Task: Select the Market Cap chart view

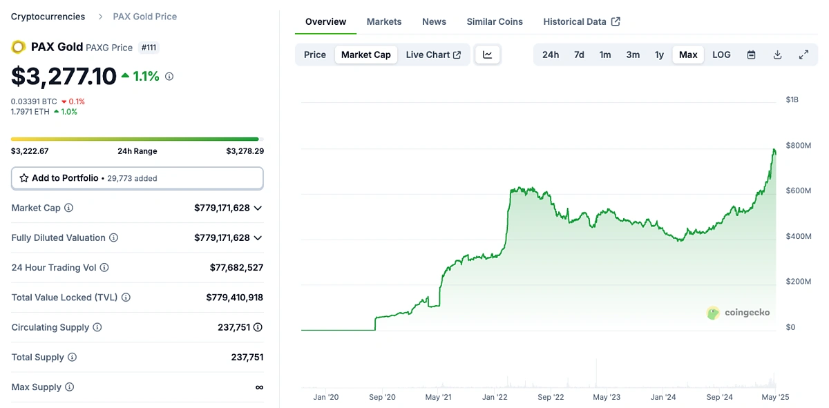Action: tap(366, 55)
